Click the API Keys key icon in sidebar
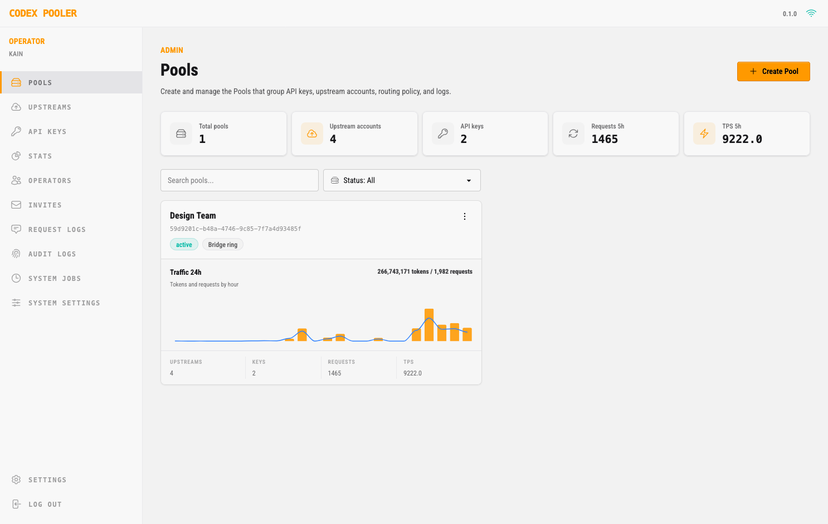The height and width of the screenshot is (524, 828). [16, 131]
